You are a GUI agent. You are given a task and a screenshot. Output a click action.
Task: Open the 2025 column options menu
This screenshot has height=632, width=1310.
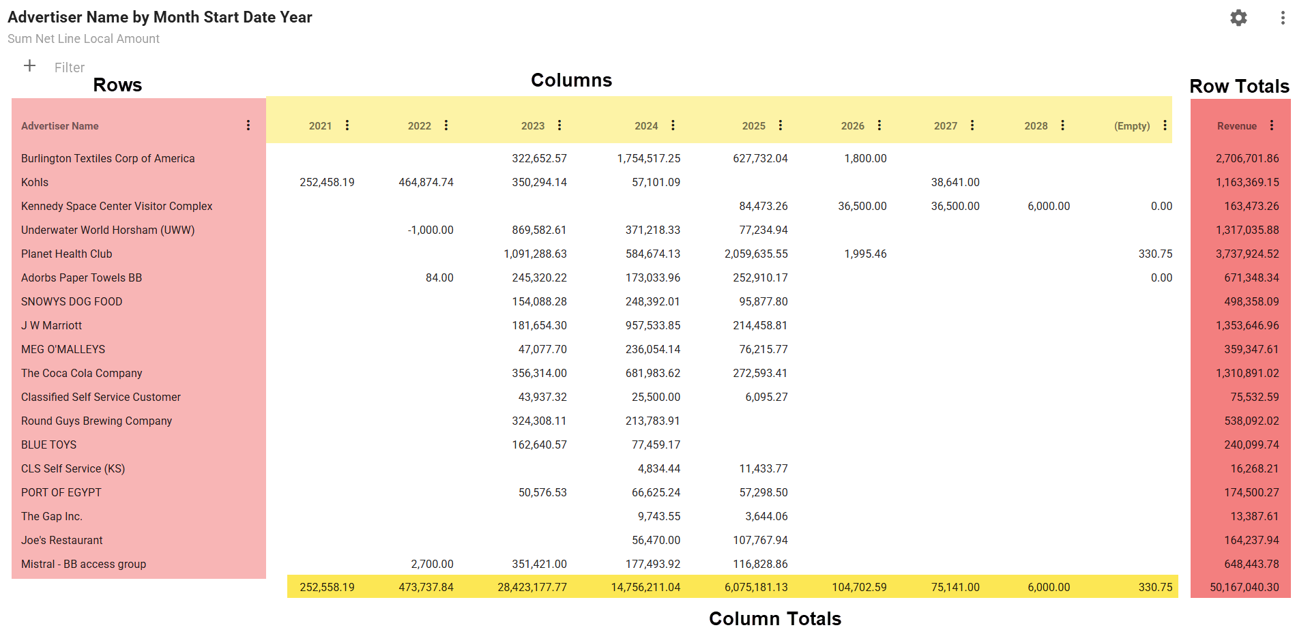(781, 125)
